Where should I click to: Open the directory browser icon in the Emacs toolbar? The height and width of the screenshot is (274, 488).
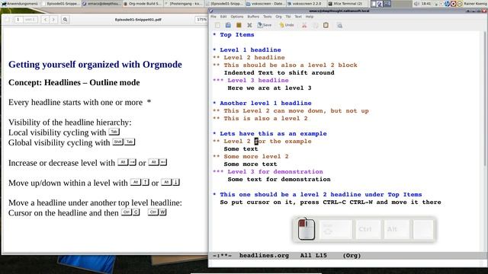[x=239, y=25]
